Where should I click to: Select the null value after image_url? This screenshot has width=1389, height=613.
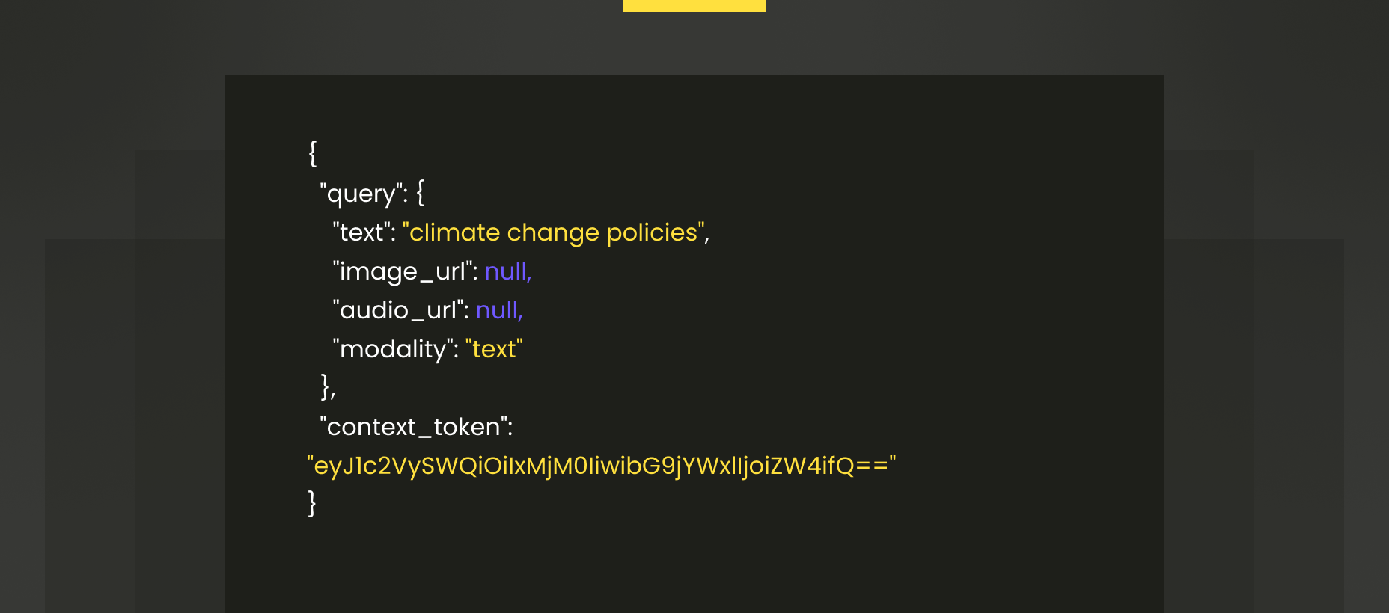[508, 271]
